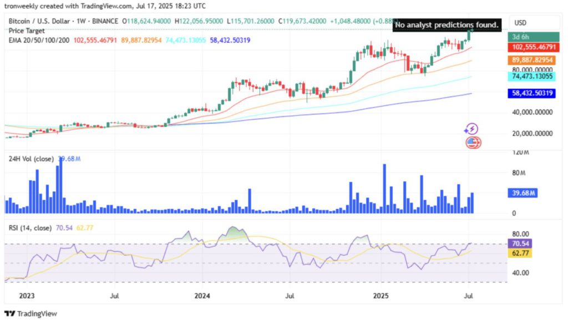Click the close price C119,673.42000
568x320 pixels.
pos(302,21)
